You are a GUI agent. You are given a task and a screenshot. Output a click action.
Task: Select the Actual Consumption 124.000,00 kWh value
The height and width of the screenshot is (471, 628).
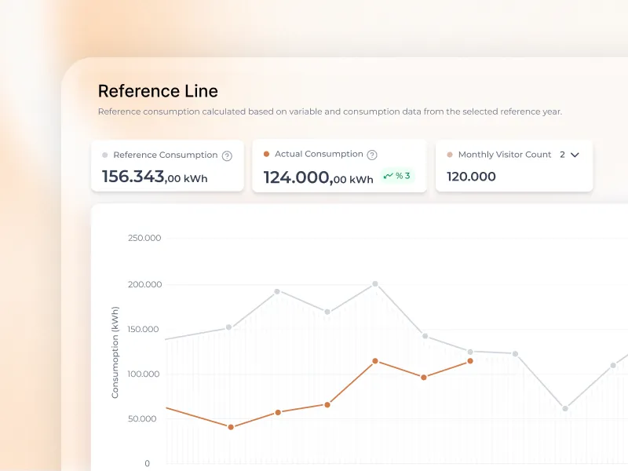318,178
